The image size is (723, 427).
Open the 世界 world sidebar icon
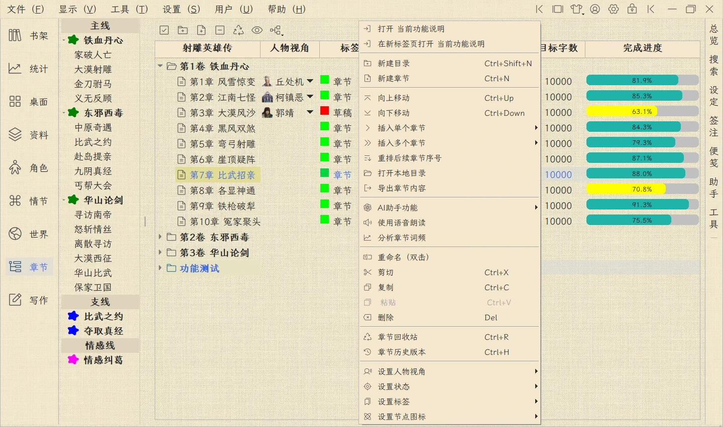(x=15, y=234)
